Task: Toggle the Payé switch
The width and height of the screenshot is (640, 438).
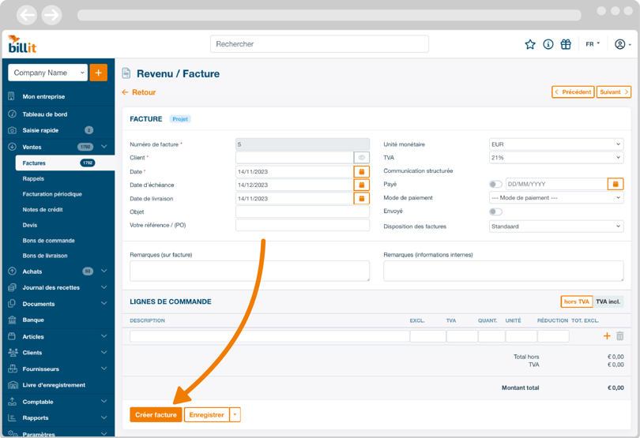Action: (495, 185)
